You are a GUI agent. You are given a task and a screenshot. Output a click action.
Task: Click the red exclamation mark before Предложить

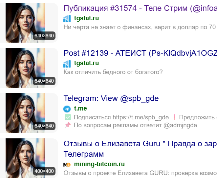pyautogui.click(x=175, y=117)
